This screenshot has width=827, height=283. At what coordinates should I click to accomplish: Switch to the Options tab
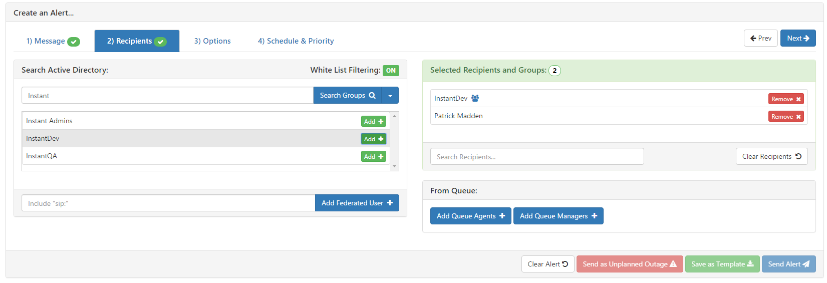(x=212, y=41)
